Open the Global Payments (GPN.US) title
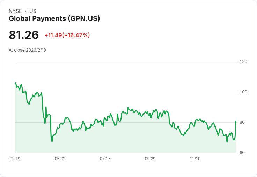 pos(54,19)
